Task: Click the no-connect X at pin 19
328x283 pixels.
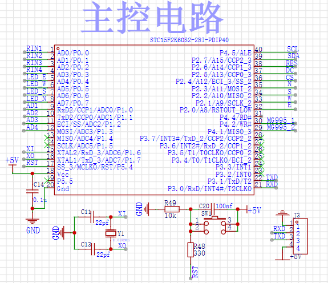Action: [x=47, y=180]
